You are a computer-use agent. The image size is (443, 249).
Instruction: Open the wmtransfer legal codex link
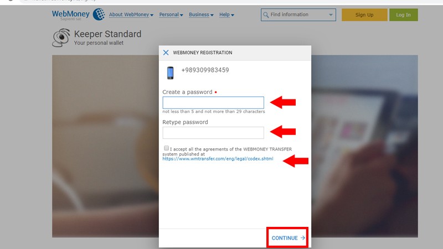pyautogui.click(x=218, y=159)
